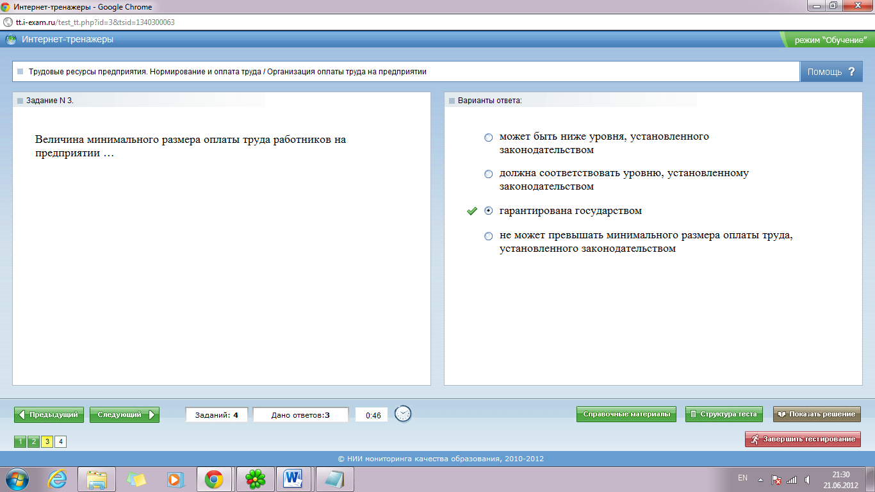Click the EN language indicator
The width and height of the screenshot is (875, 492).
pyautogui.click(x=743, y=478)
